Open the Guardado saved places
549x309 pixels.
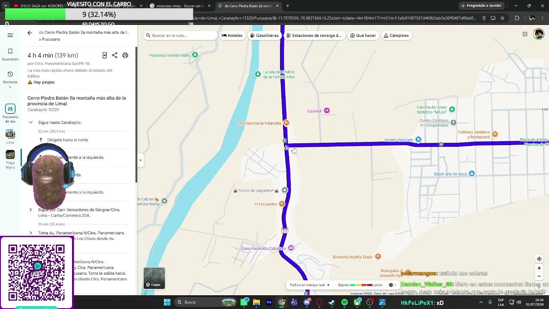pos(10,55)
